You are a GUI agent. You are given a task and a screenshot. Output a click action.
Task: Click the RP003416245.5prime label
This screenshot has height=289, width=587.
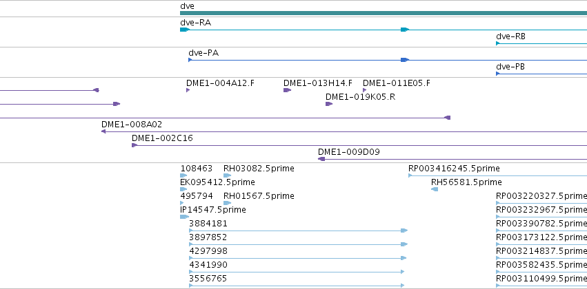coord(454,169)
